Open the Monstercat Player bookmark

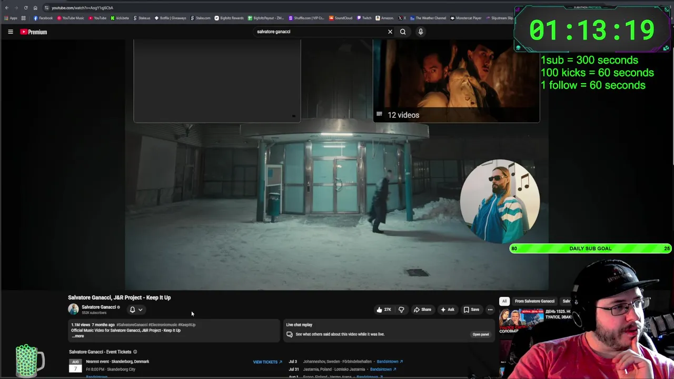coord(466,18)
